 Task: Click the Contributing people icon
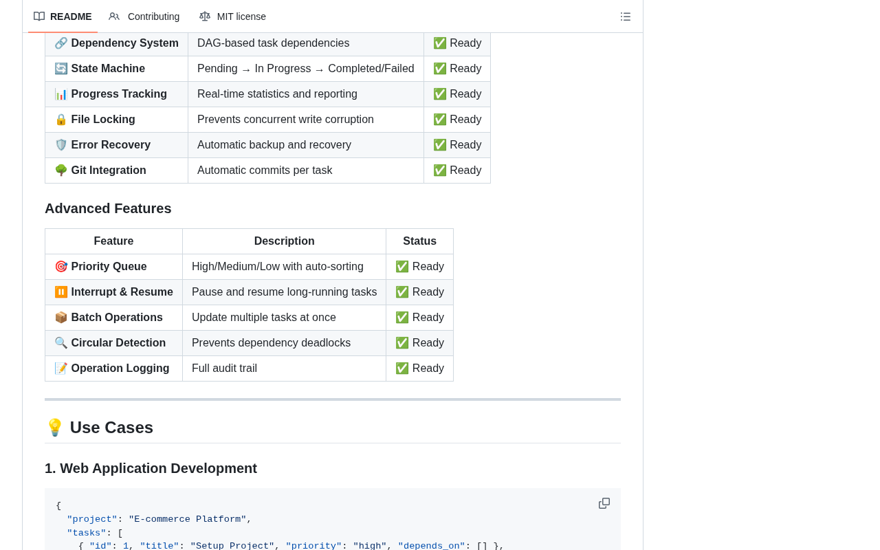114,16
